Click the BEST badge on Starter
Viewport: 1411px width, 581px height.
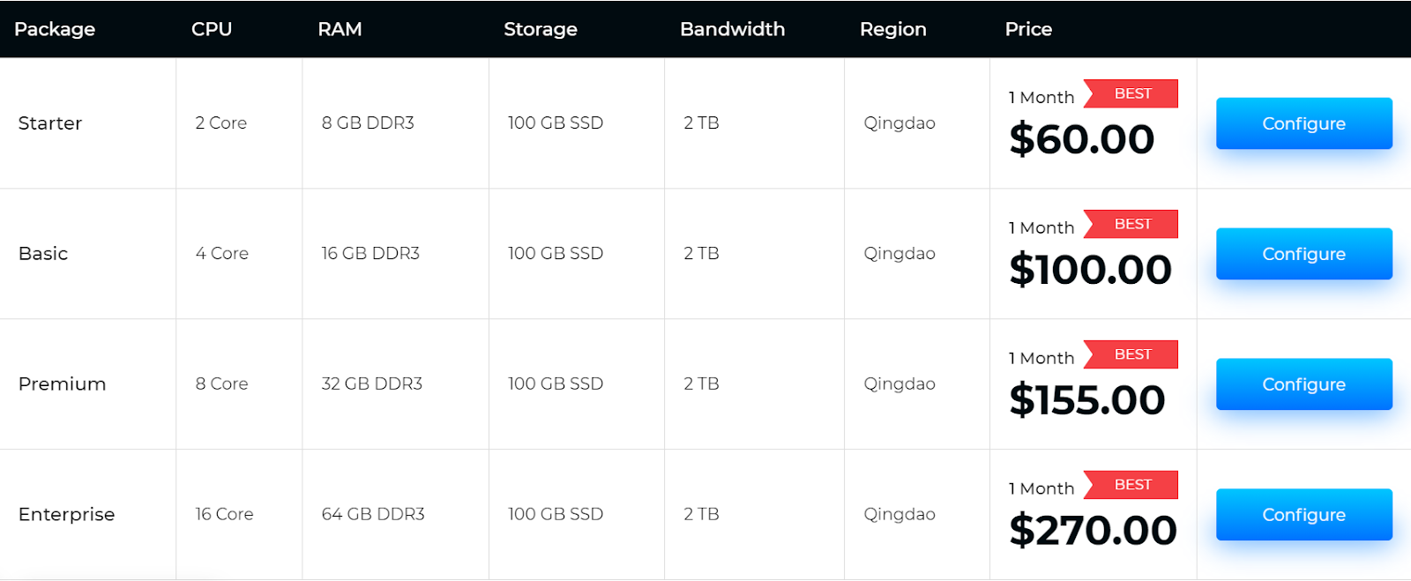(x=1132, y=93)
